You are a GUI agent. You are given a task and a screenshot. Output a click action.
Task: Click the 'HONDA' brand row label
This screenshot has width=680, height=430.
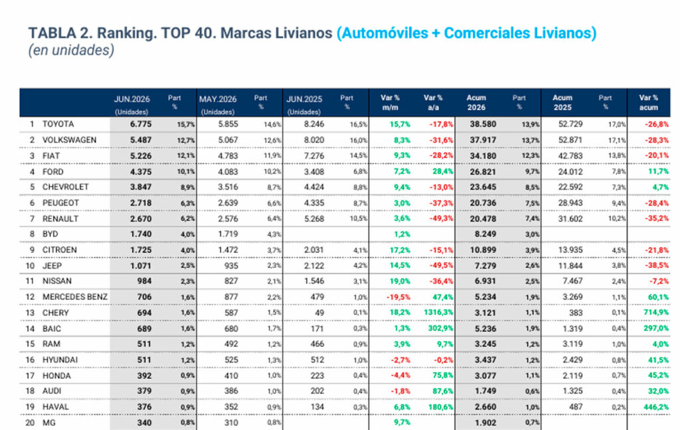point(56,376)
